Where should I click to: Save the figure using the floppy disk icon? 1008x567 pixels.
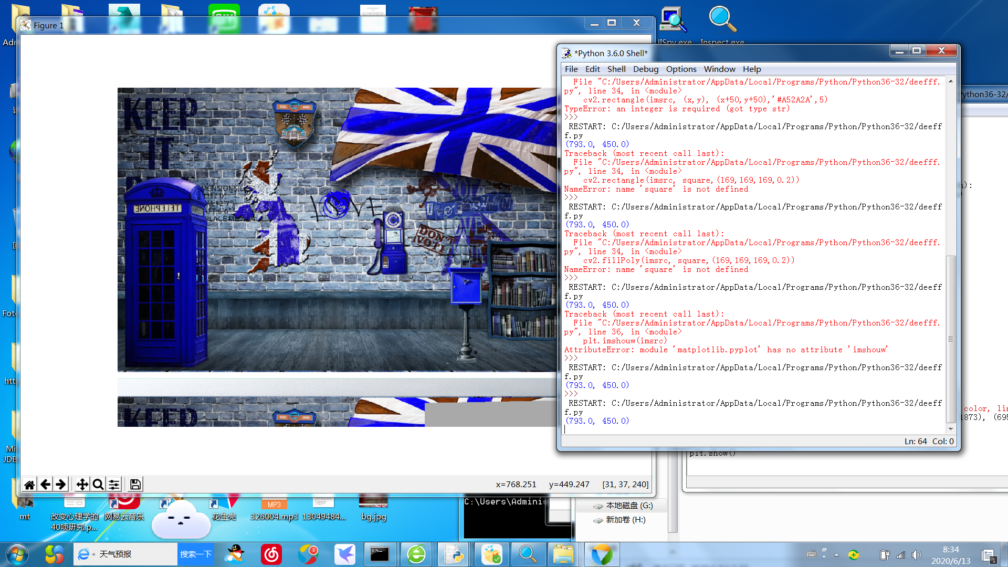coord(134,484)
